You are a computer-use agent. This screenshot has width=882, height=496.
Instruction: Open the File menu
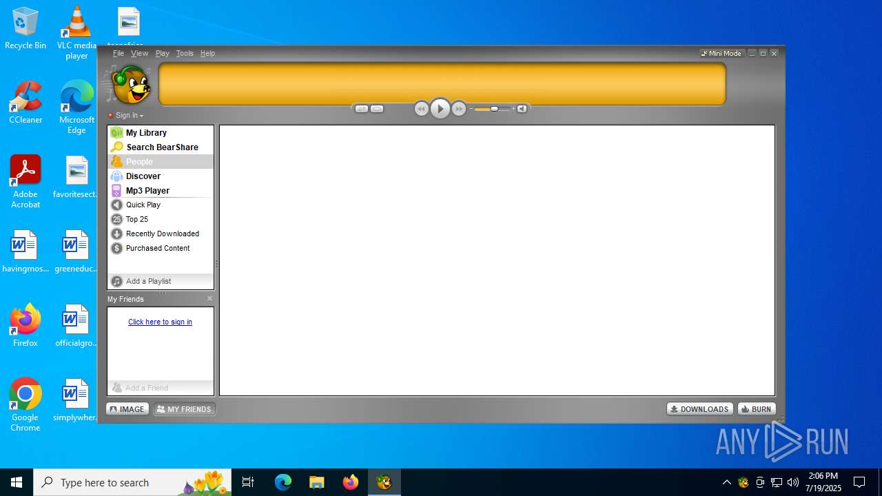119,53
